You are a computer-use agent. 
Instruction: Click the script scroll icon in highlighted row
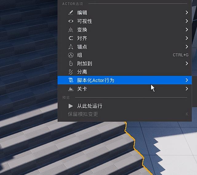point(71,80)
